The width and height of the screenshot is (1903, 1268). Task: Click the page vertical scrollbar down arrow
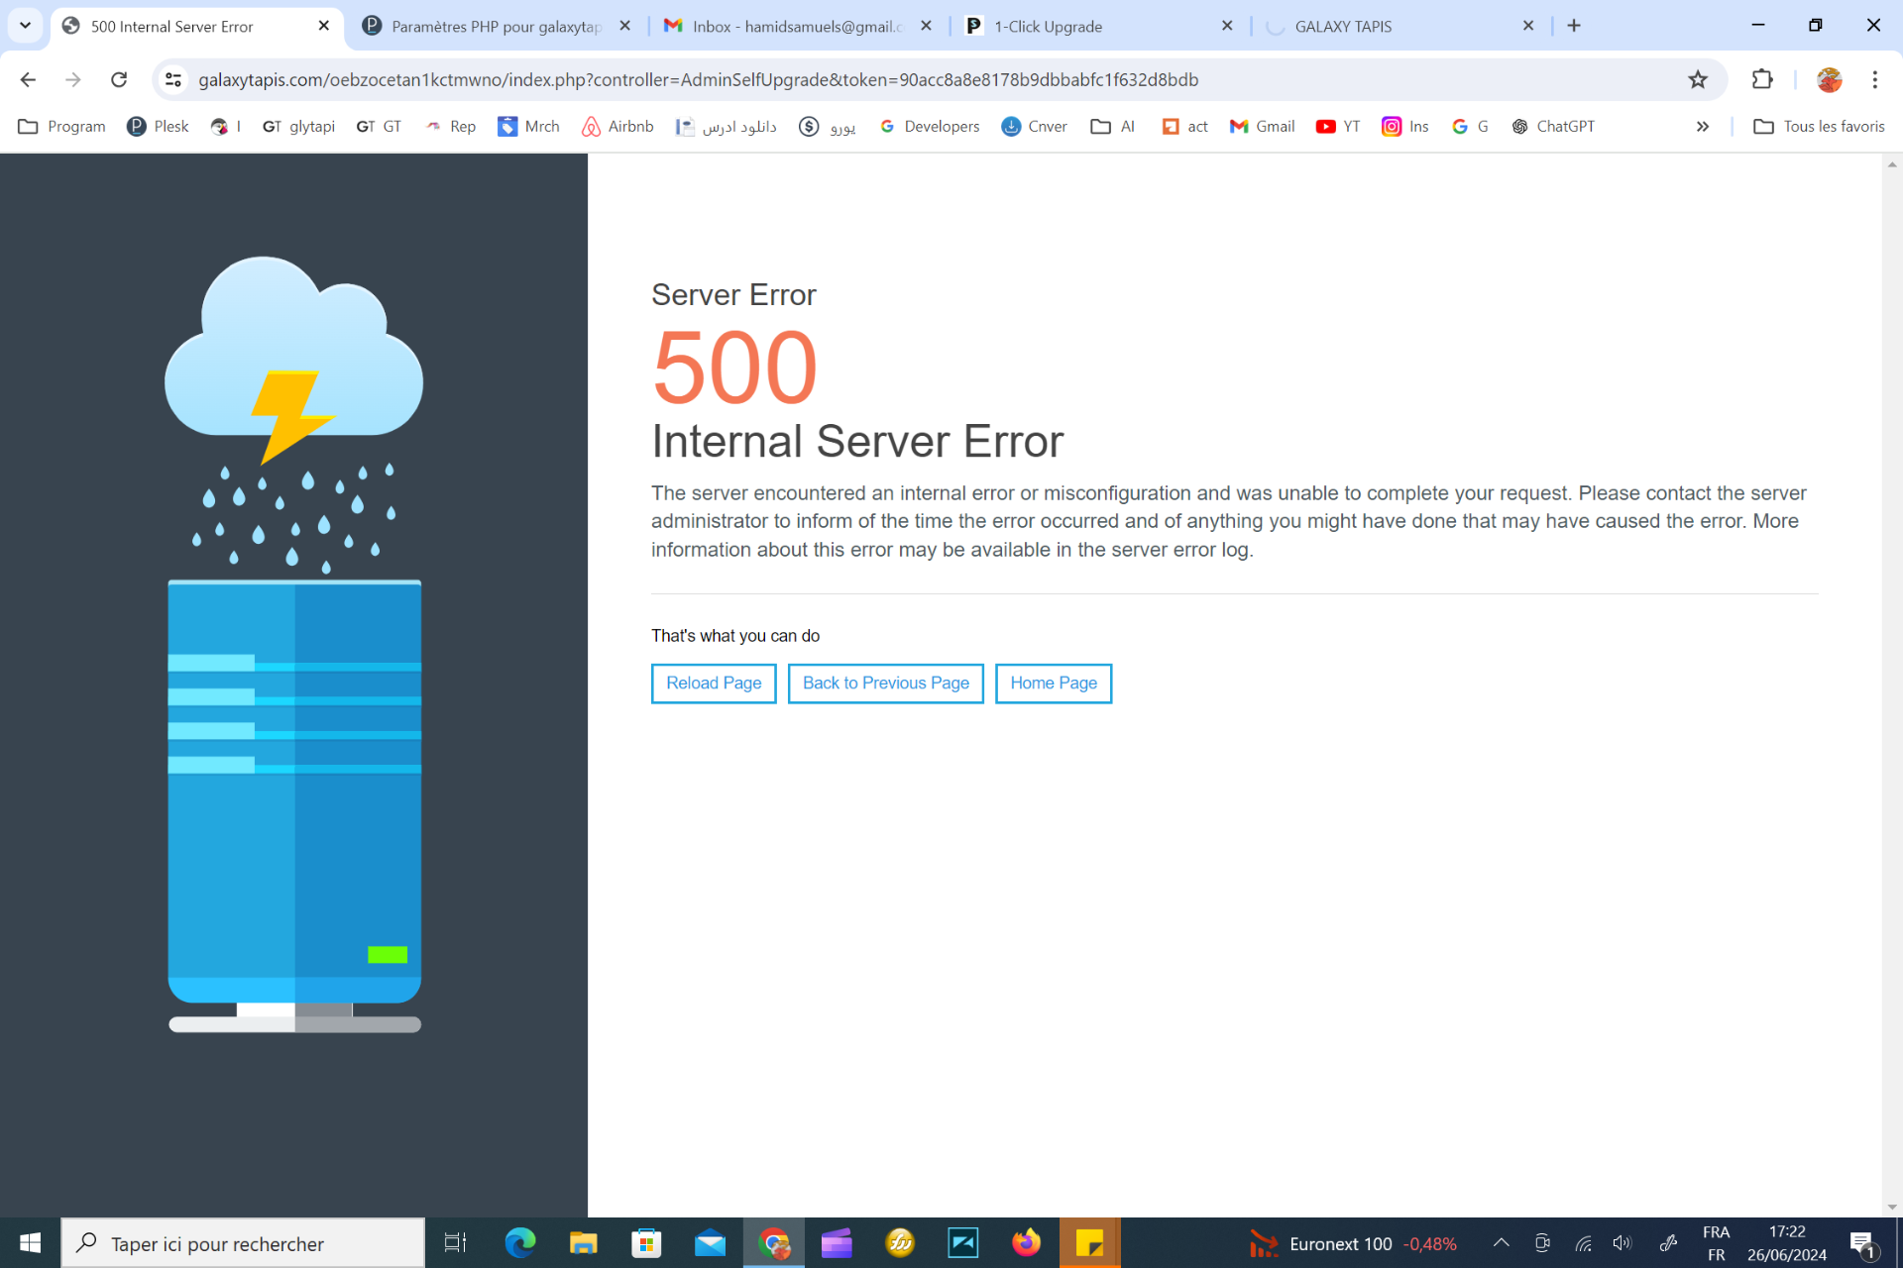coord(1891,1207)
